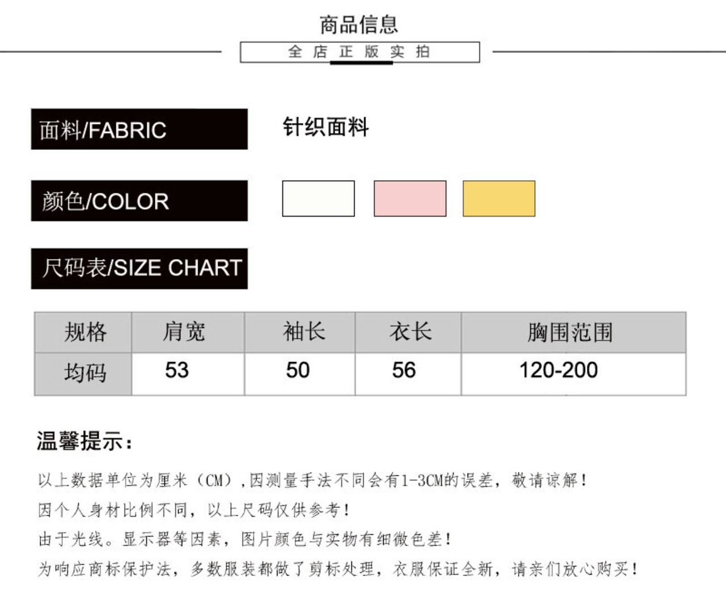Click the 肩宽 column header
The height and width of the screenshot is (593, 726).
[184, 332]
